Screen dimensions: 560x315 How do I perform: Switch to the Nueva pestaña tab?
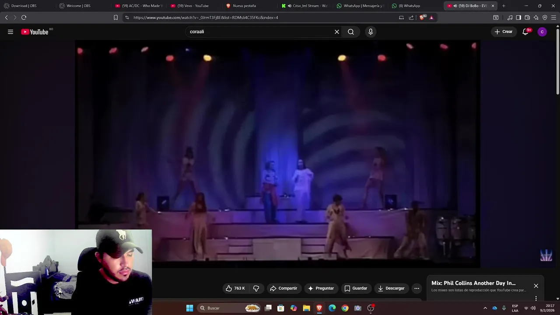[x=248, y=6]
